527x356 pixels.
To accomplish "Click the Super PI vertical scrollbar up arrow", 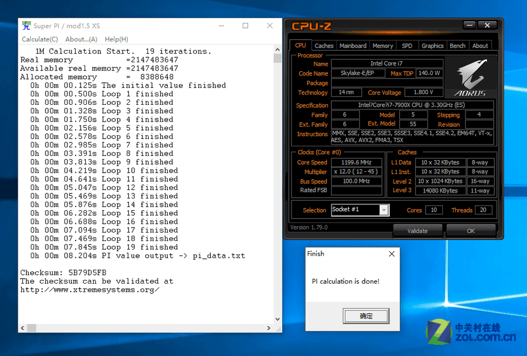I will [278, 49].
